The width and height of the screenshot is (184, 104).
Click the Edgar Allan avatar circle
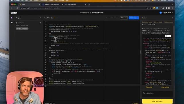160,13
